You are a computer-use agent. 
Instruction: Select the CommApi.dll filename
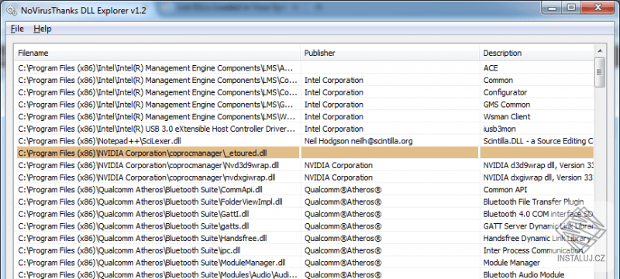point(140,190)
